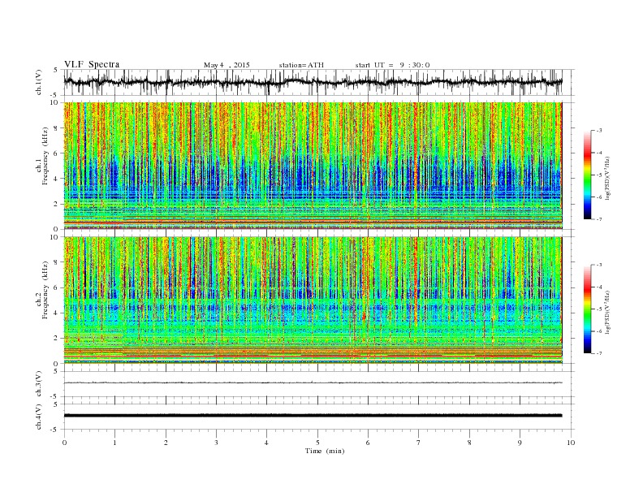Click the '4' kHz tick on ch.1 spectrogram

pos(56,179)
